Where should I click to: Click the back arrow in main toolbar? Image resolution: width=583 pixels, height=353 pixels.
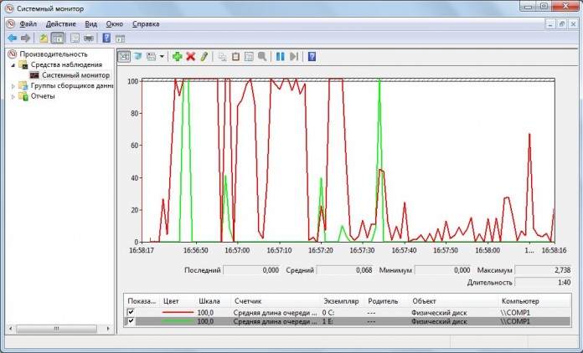click(12, 38)
